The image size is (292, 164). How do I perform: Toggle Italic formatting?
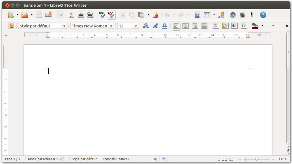coord(155,26)
